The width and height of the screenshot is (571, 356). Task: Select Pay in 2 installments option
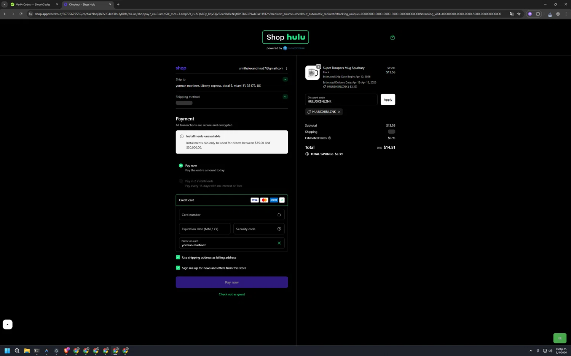(x=181, y=181)
